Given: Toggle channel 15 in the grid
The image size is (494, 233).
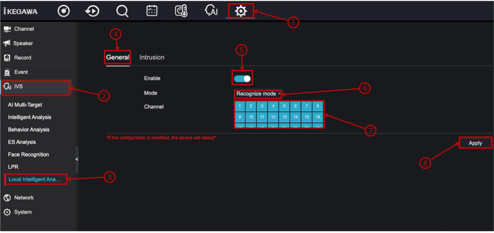Looking at the screenshot, I should tap(307, 117).
